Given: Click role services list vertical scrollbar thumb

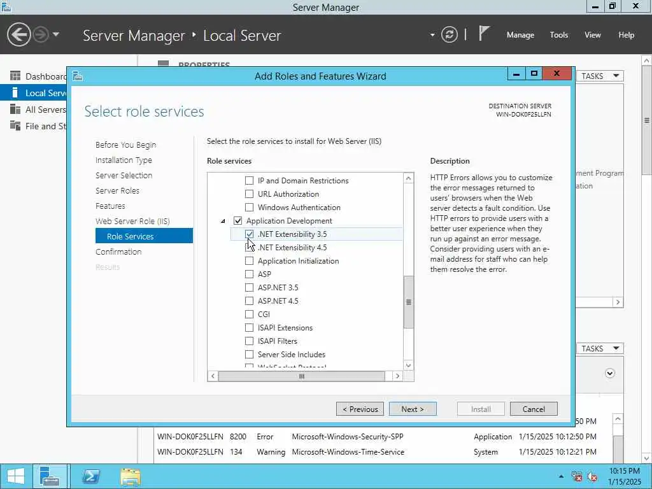Looking at the screenshot, I should (408, 302).
